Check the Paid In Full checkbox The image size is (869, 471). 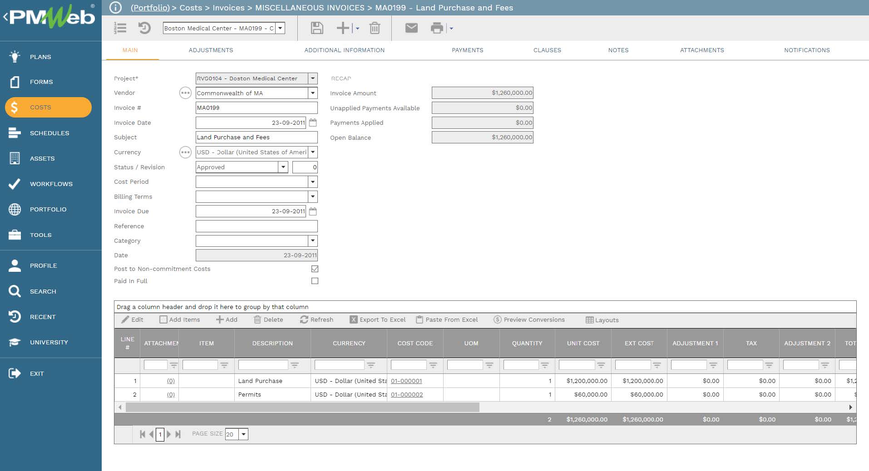[315, 281]
